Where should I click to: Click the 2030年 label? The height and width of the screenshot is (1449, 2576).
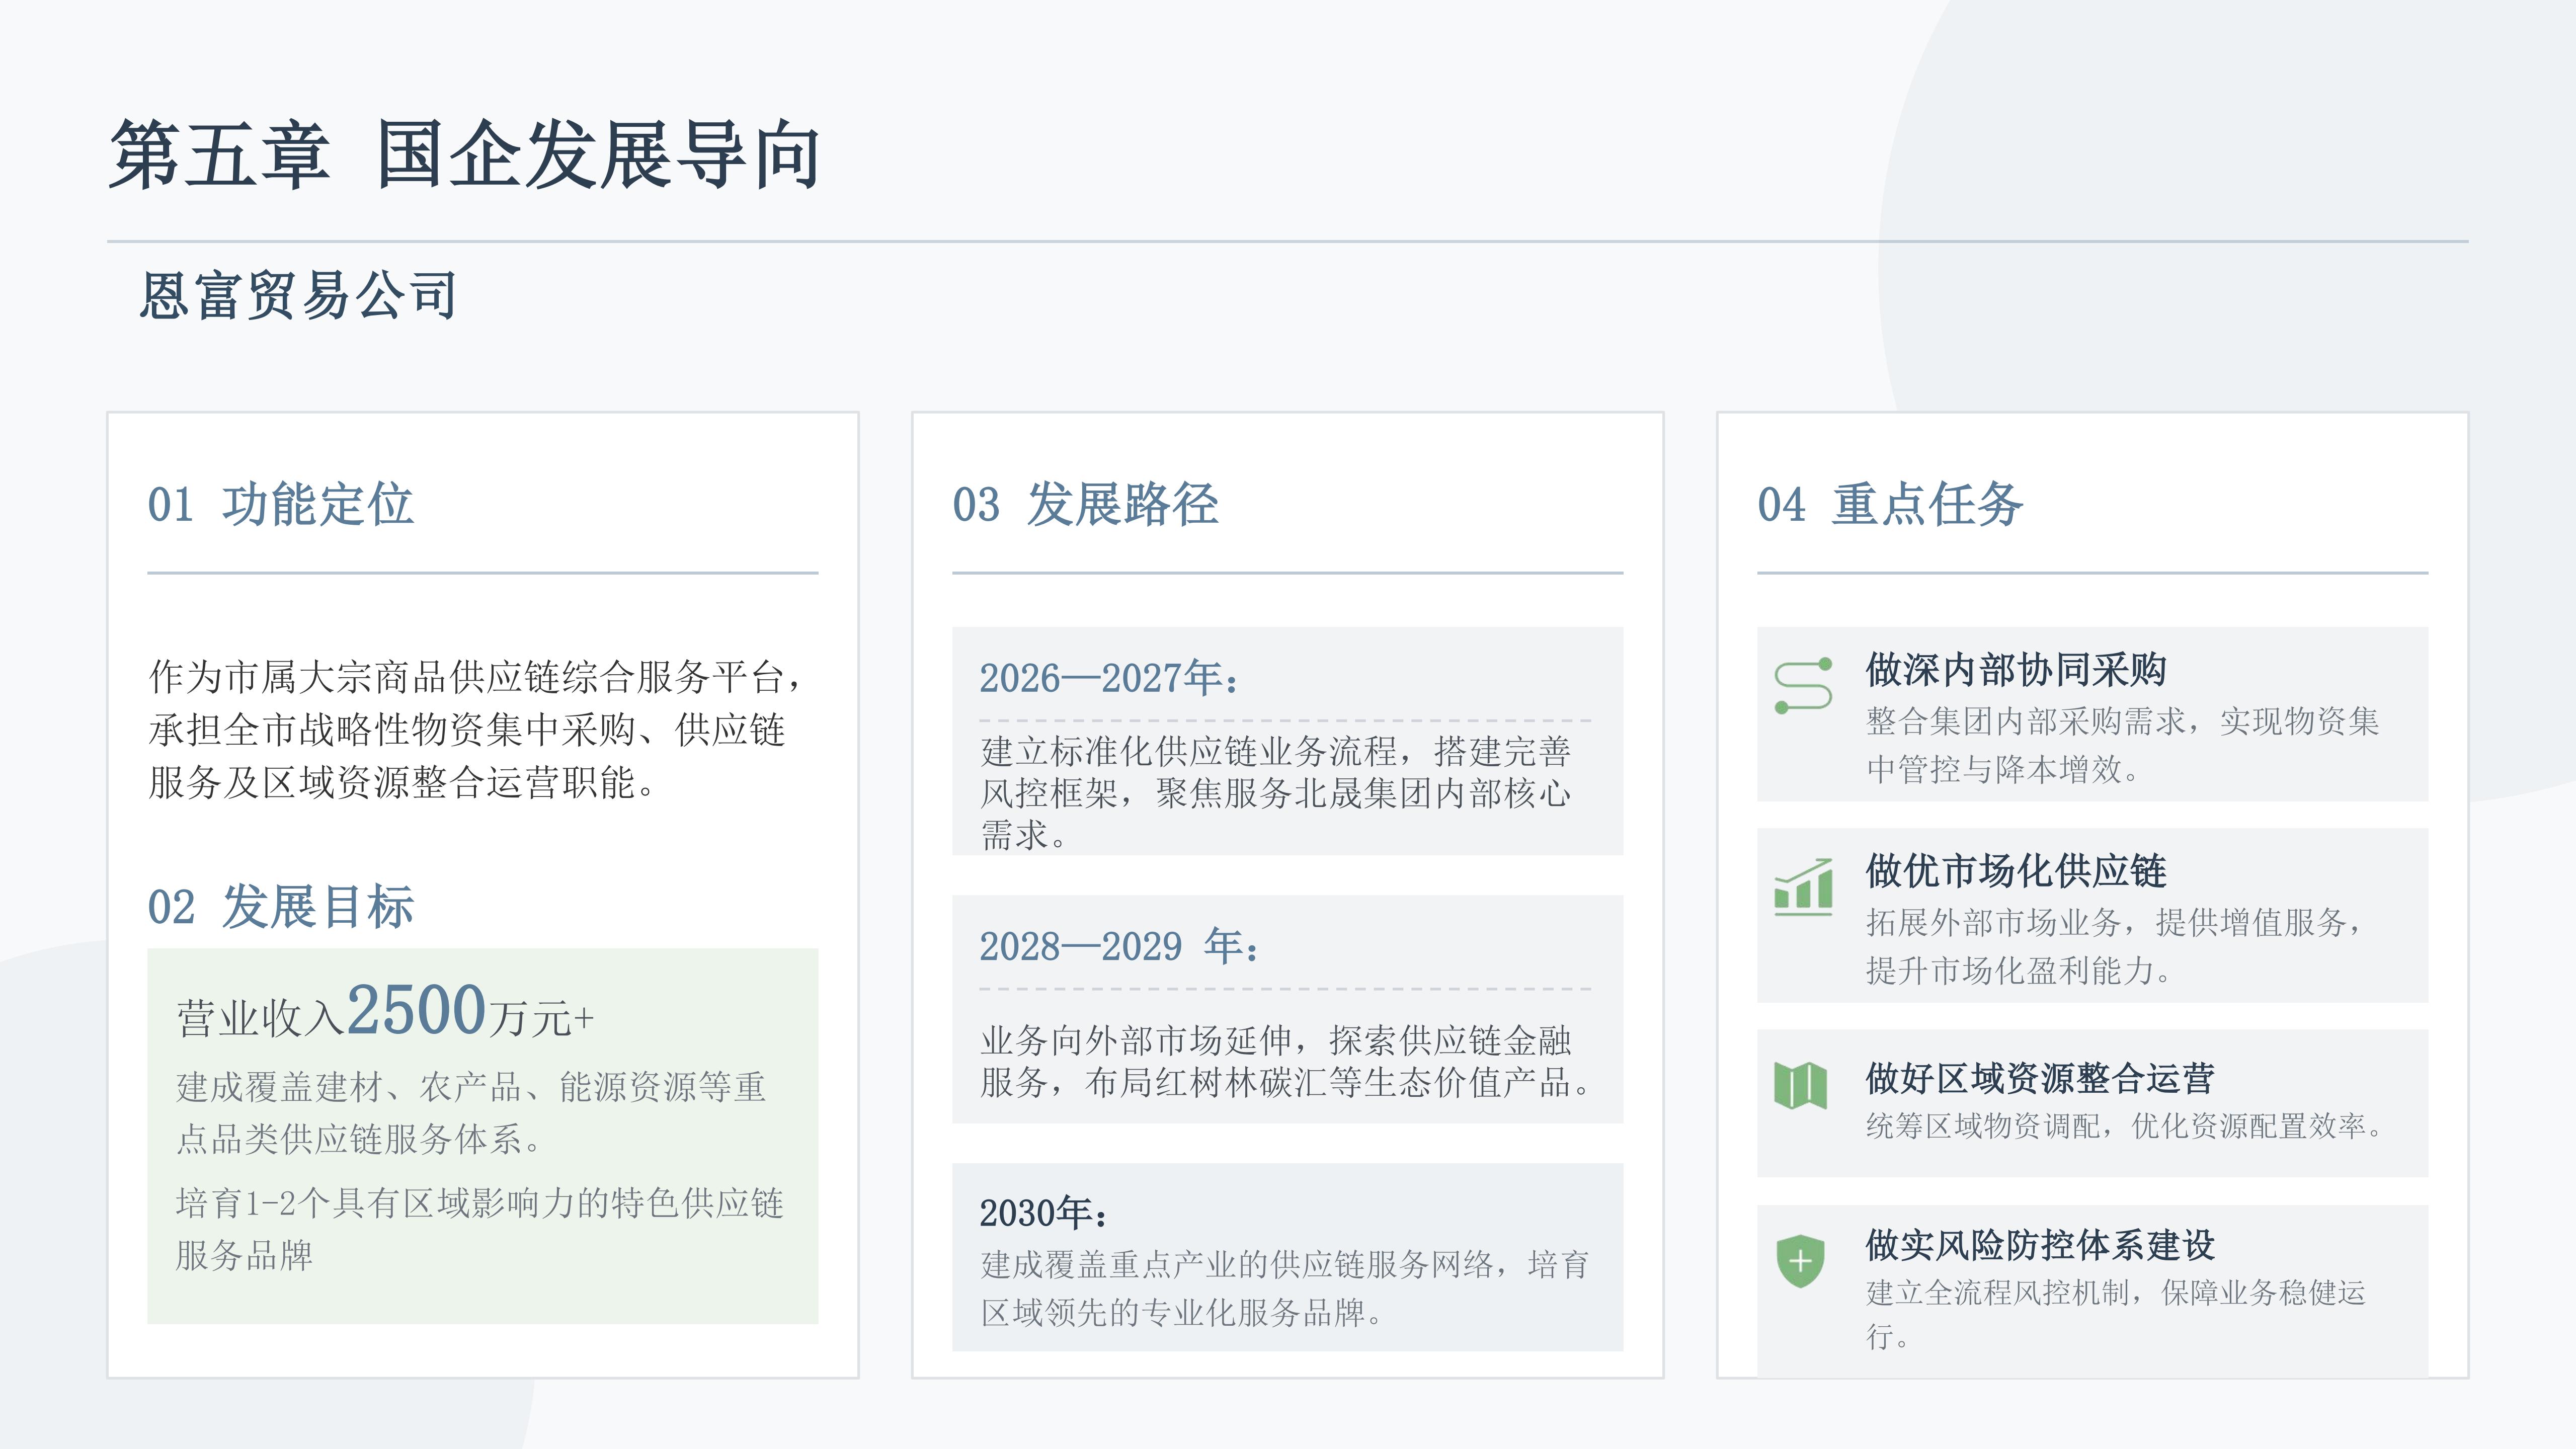click(1044, 1213)
